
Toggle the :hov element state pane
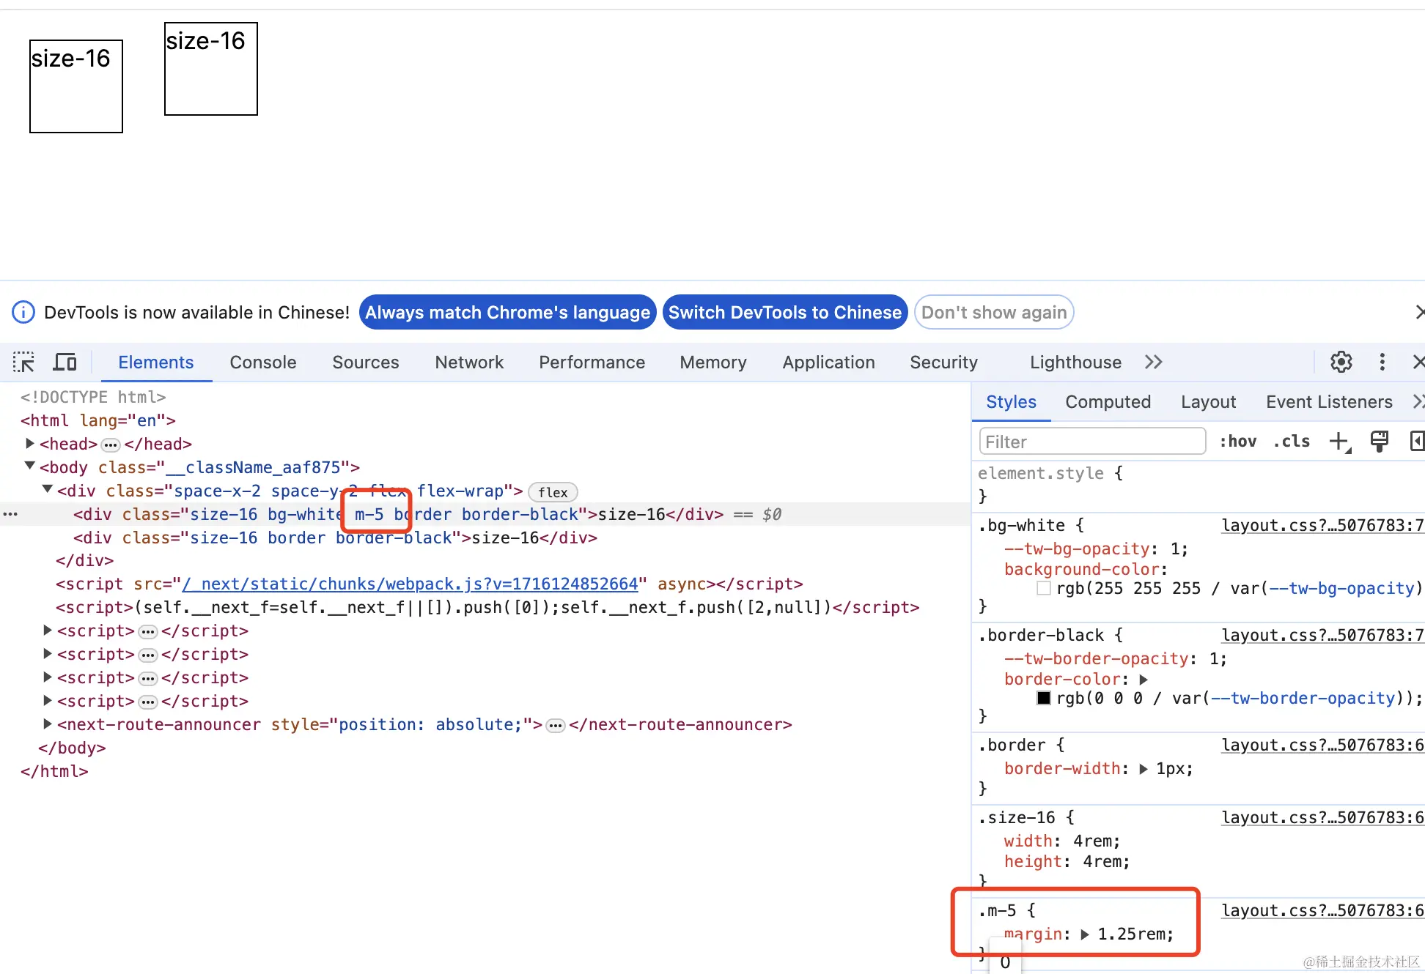1238,442
